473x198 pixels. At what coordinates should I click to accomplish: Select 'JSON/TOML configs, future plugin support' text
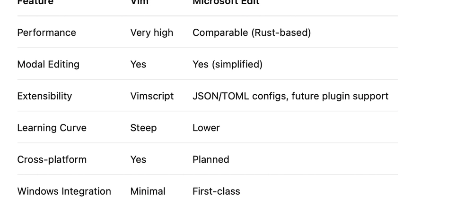coord(290,96)
